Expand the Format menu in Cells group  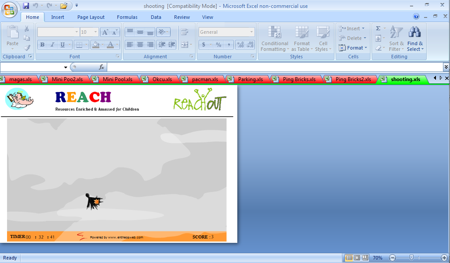click(x=353, y=48)
